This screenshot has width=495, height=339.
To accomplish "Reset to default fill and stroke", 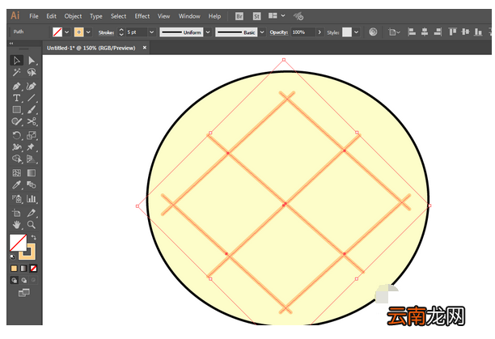I will tap(12, 256).
